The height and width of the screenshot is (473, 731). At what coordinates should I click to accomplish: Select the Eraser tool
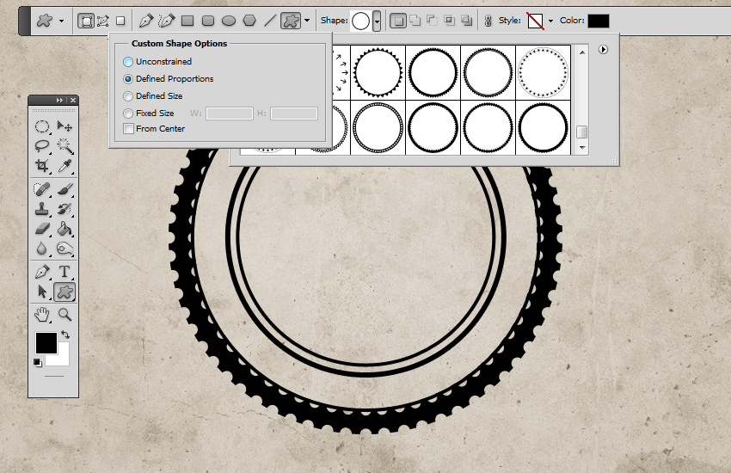(41, 229)
